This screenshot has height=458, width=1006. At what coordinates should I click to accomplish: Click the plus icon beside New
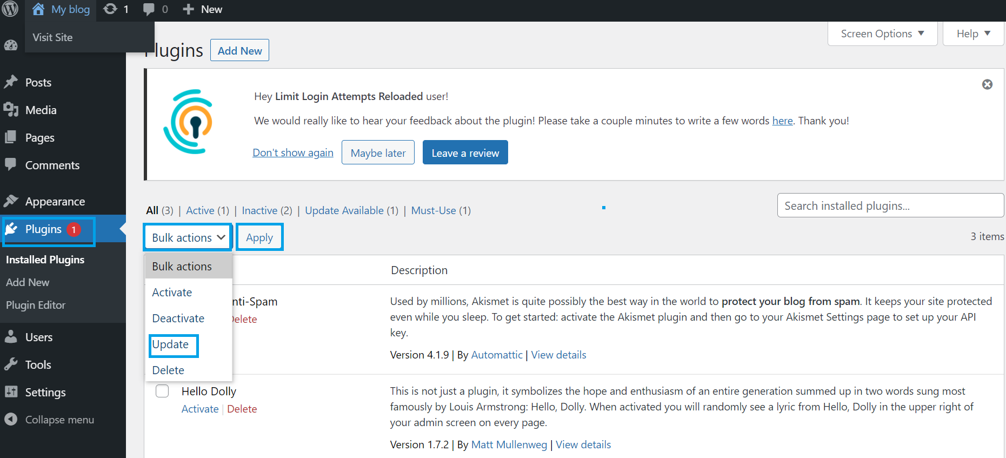188,9
